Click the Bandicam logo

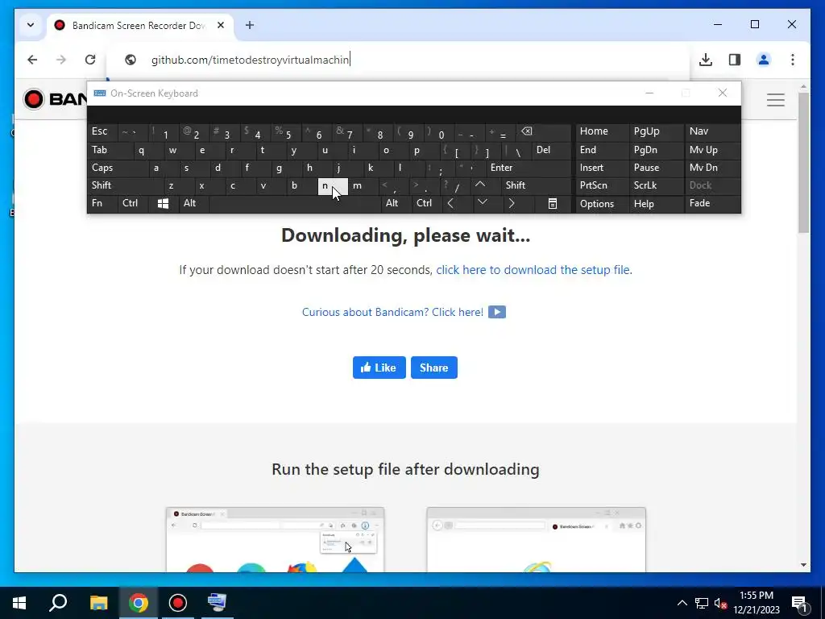tap(55, 99)
